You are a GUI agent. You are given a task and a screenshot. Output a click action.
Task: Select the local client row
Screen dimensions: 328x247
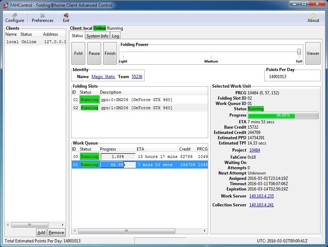pos(35,42)
